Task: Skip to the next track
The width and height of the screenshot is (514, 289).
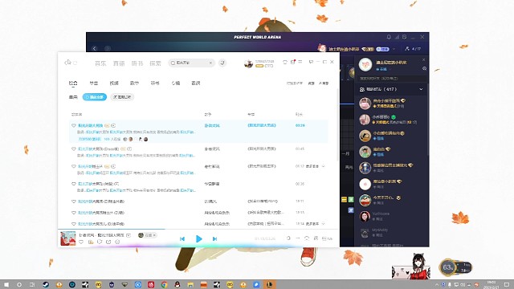Action: [x=214, y=239]
